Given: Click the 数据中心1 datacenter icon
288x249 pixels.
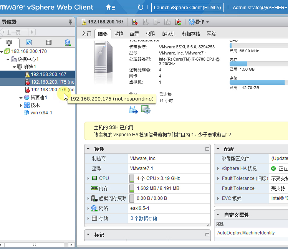Looking at the screenshot, I should click(14, 59).
